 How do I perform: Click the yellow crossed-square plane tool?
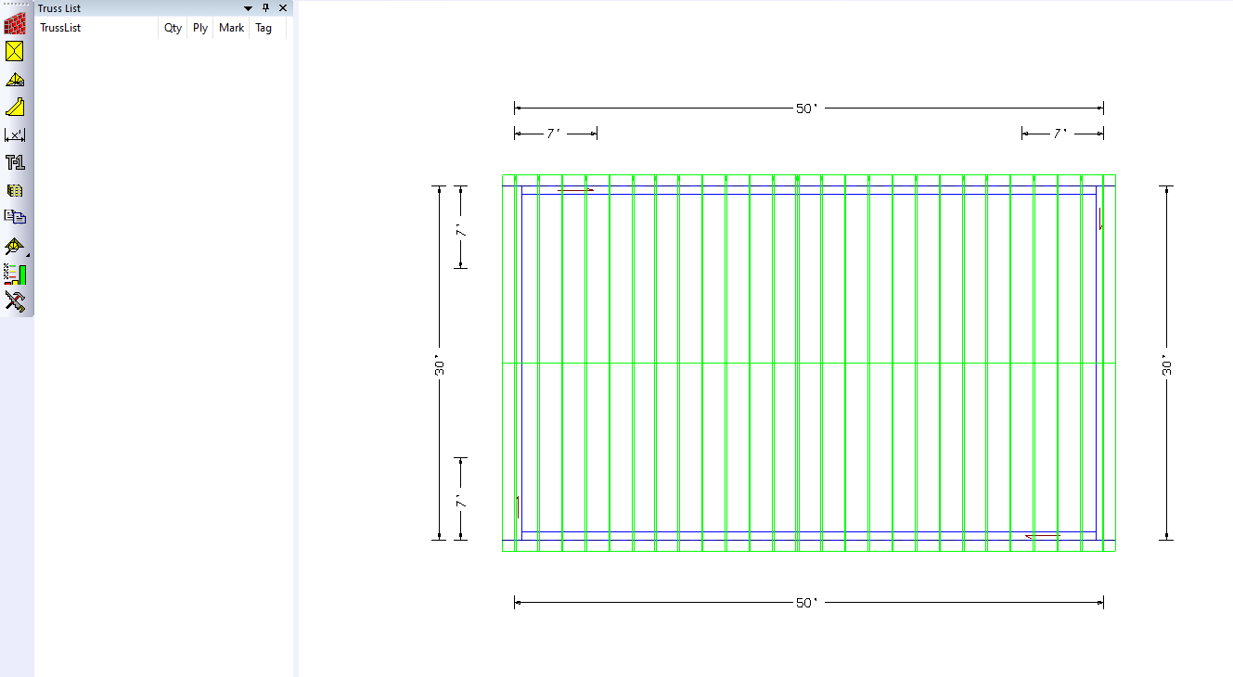coord(15,51)
